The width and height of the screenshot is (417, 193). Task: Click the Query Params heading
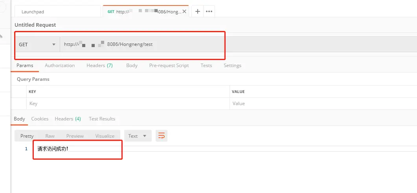tap(33, 79)
